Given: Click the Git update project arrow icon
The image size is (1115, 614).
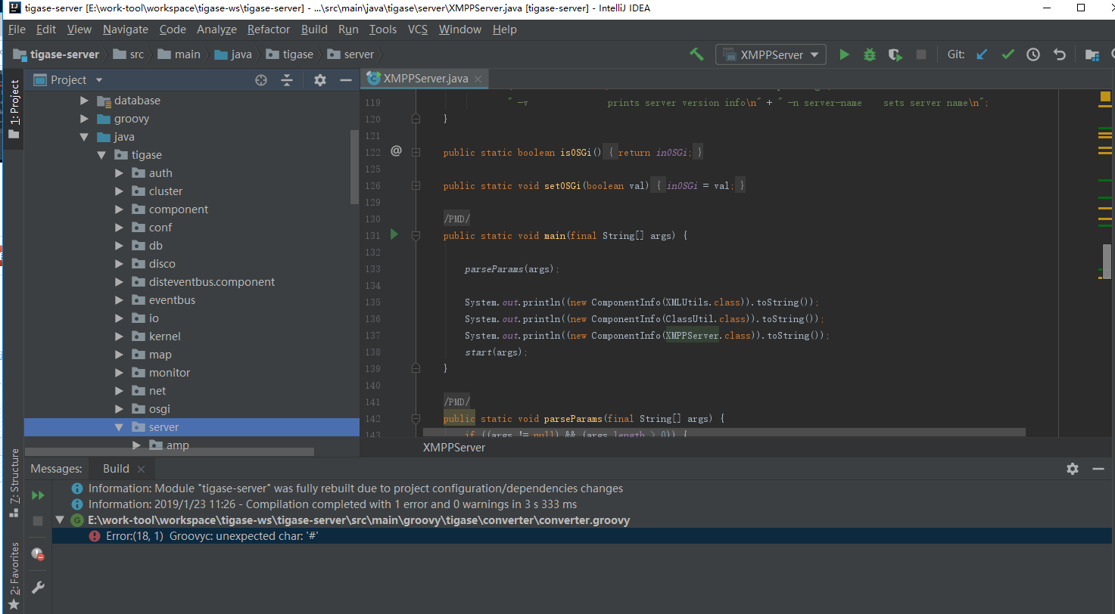Looking at the screenshot, I should pos(982,54).
